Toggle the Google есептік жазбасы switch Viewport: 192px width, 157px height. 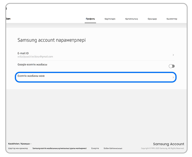pyautogui.click(x=172, y=66)
